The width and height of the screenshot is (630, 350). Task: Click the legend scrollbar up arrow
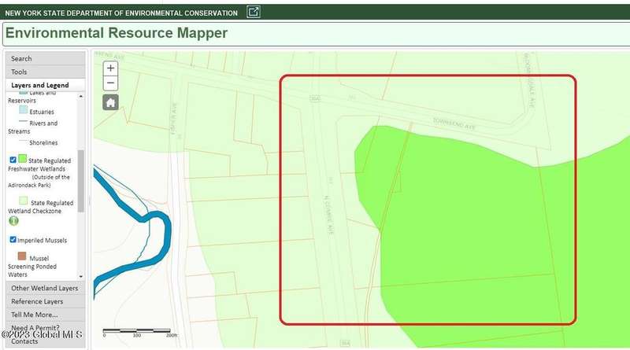pyautogui.click(x=81, y=96)
